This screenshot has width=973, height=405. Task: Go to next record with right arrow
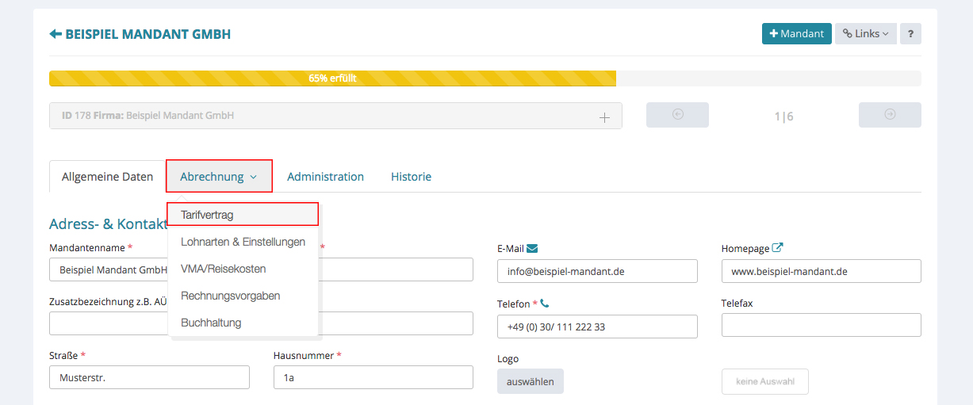(x=890, y=115)
